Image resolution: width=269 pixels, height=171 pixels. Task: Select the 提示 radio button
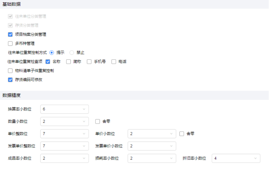coord(52,53)
